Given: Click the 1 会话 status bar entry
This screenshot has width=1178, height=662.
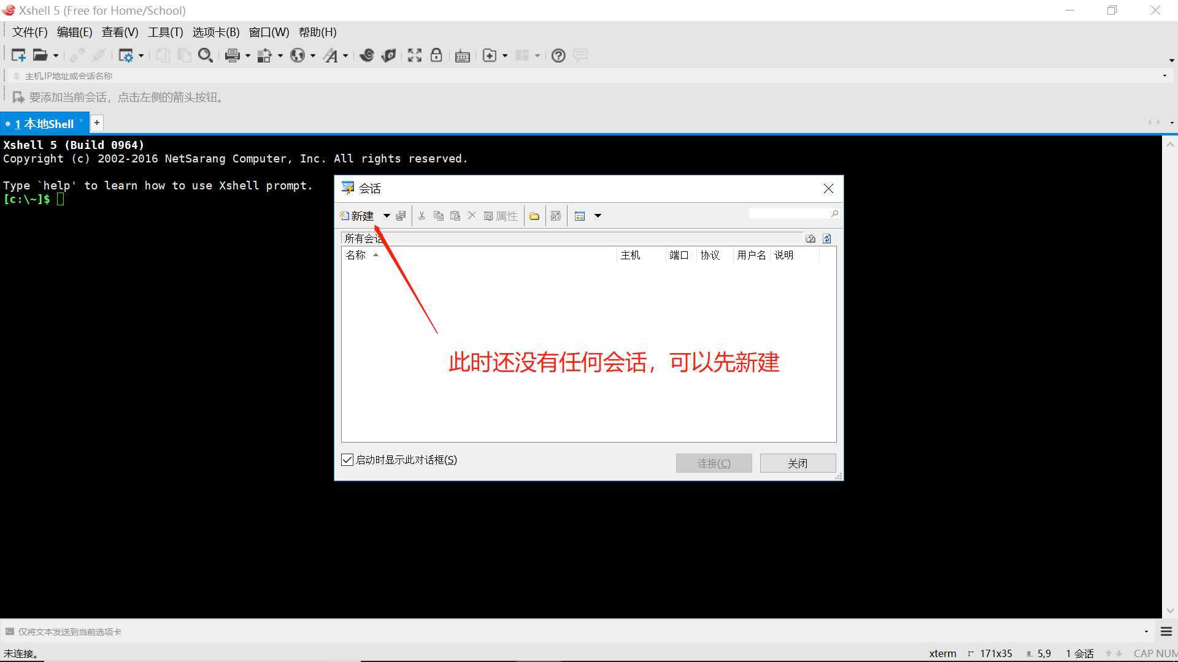Looking at the screenshot, I should point(1080,653).
